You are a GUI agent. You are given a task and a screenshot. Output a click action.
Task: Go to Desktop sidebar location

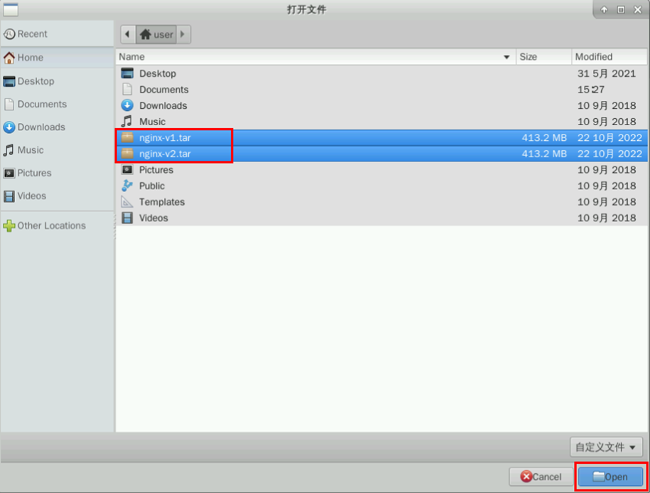click(x=36, y=81)
